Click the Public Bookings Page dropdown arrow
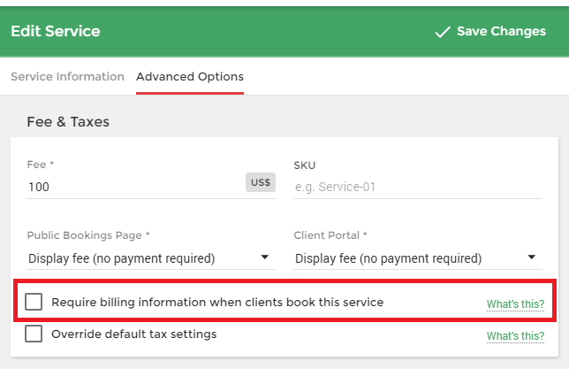Image resolution: width=569 pixels, height=369 pixels. coord(265,258)
